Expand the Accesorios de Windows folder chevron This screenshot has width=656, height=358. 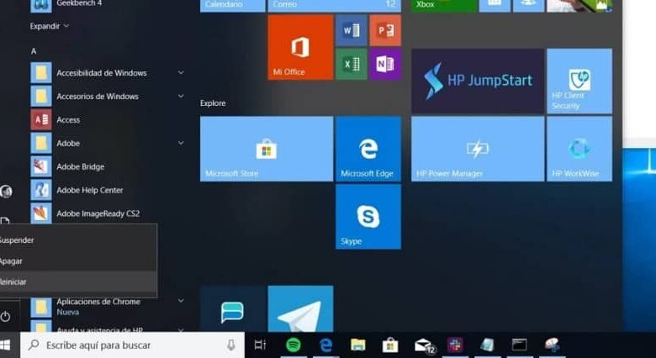[x=181, y=96]
